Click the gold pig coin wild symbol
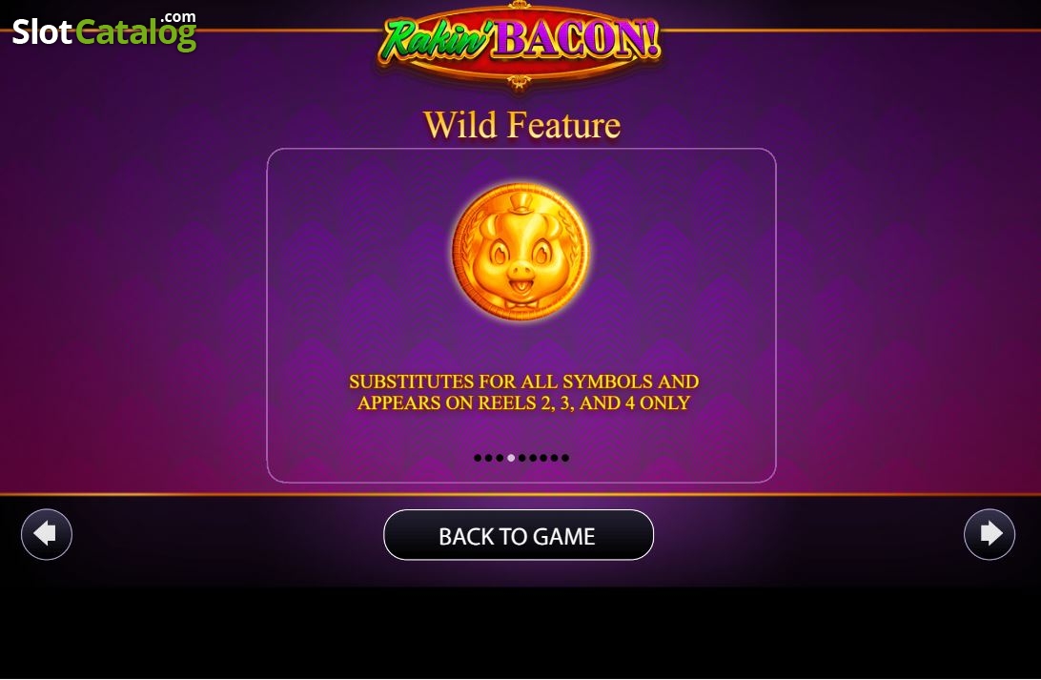 520,252
